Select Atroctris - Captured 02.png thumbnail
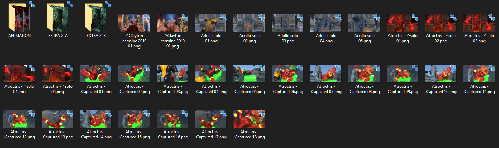 click(134, 73)
